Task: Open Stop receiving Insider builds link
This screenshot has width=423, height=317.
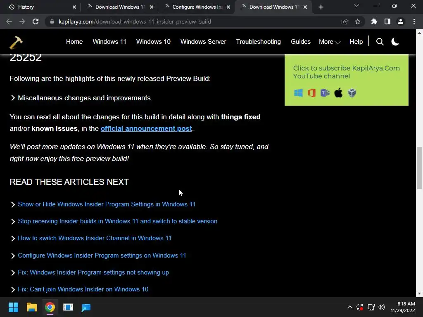Action: click(x=118, y=221)
